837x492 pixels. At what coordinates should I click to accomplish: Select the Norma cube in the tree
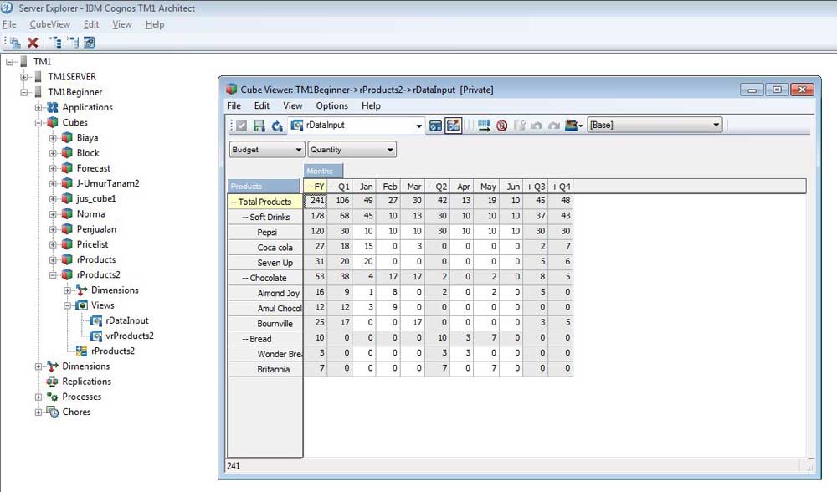click(90, 214)
